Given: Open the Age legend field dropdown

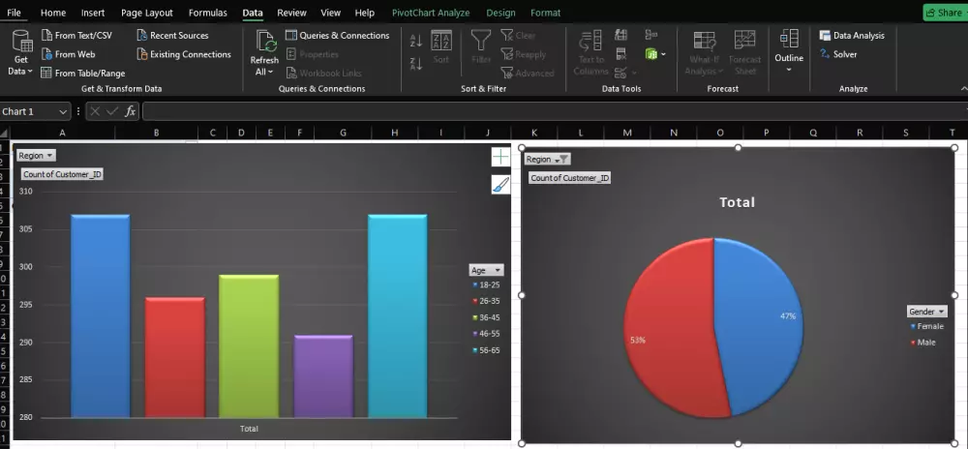Looking at the screenshot, I should (x=487, y=270).
